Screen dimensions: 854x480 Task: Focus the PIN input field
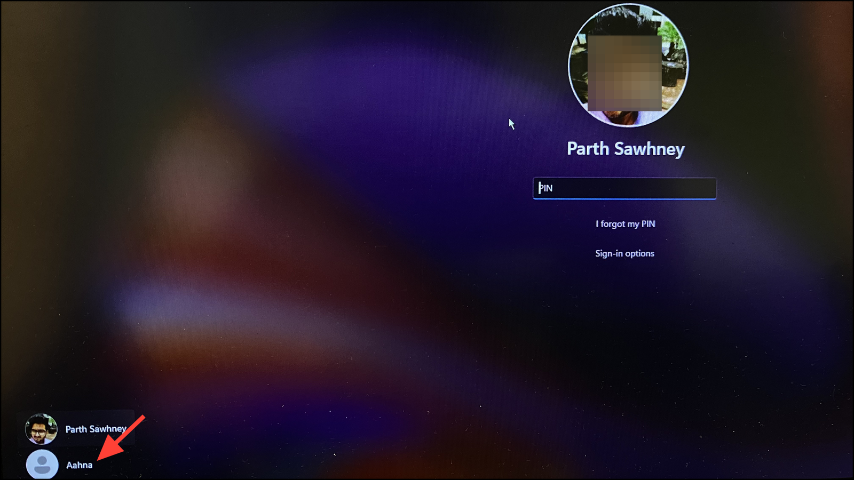point(624,188)
